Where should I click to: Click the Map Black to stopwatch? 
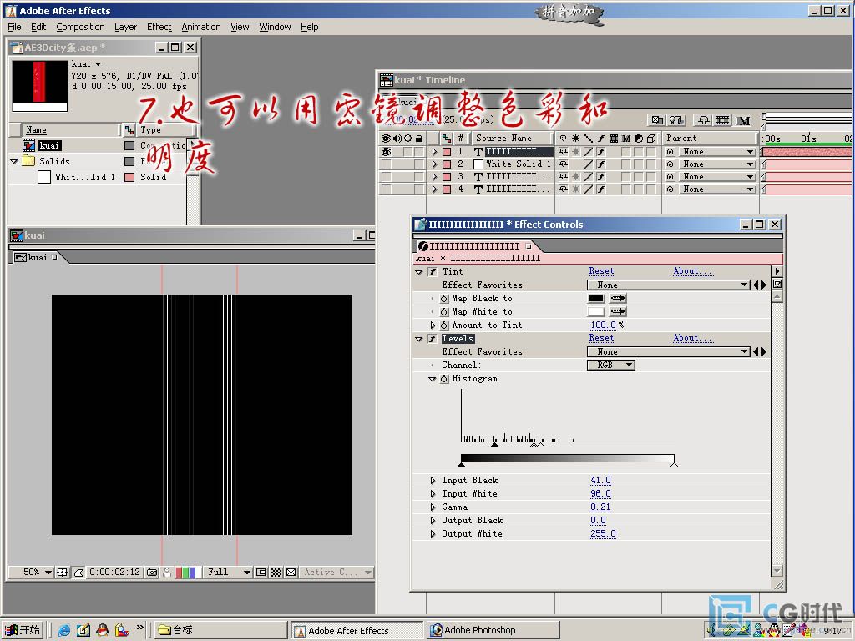point(444,299)
